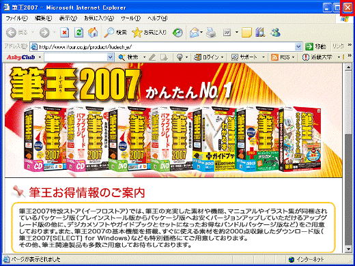Click the first pink CD product box
The image size is (355, 266).
click(x=46, y=139)
